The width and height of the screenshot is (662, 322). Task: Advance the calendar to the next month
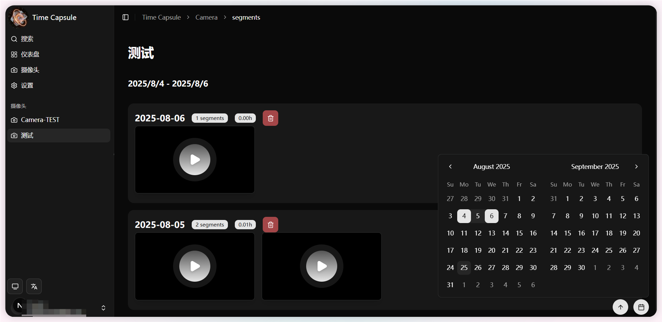[636, 167]
